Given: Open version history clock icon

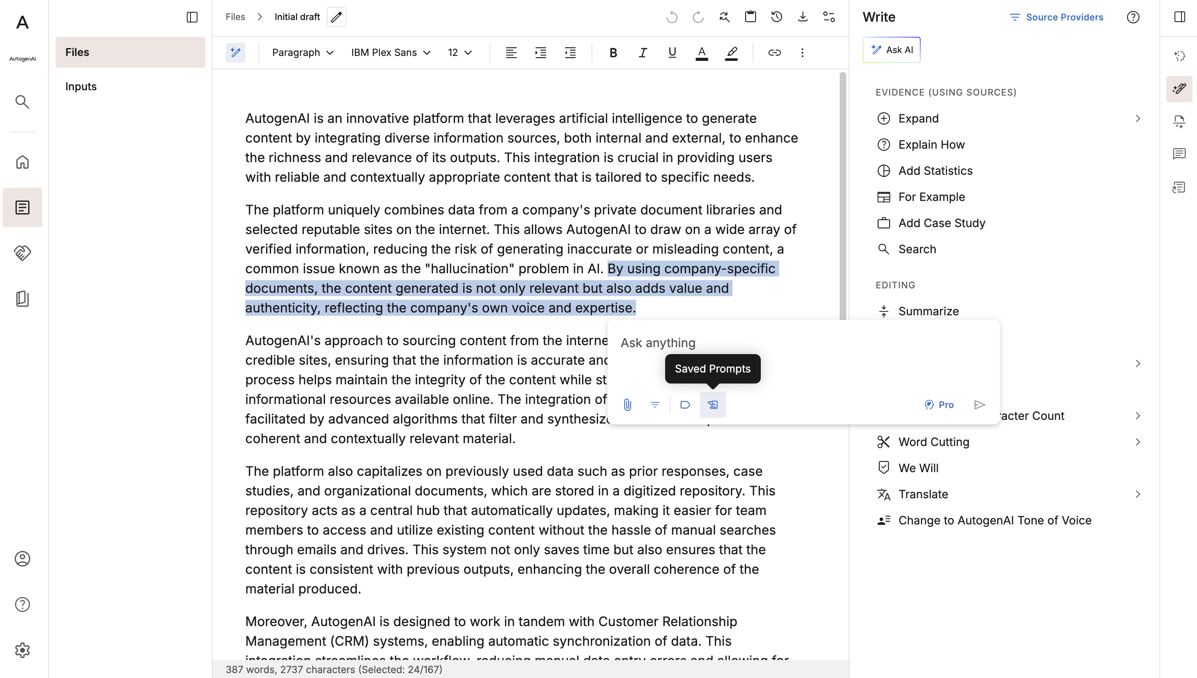Looking at the screenshot, I should (x=776, y=17).
